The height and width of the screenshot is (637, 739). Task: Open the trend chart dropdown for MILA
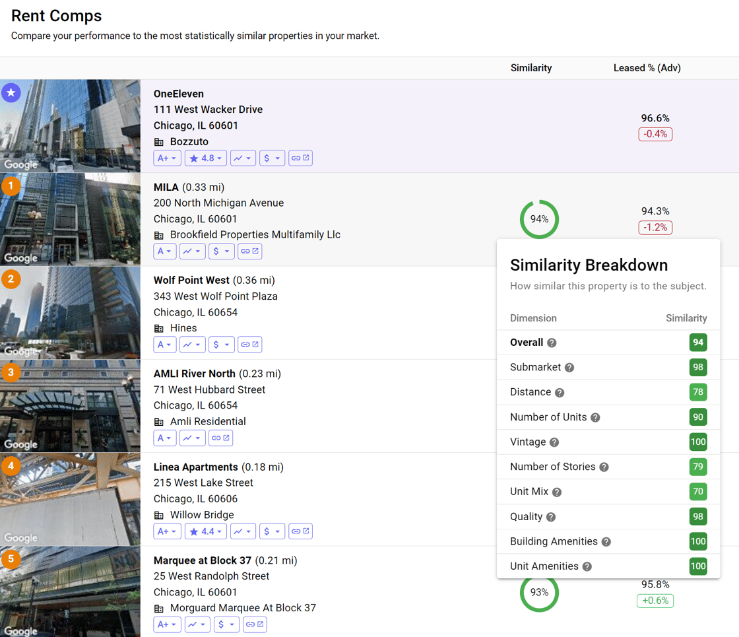click(x=192, y=251)
